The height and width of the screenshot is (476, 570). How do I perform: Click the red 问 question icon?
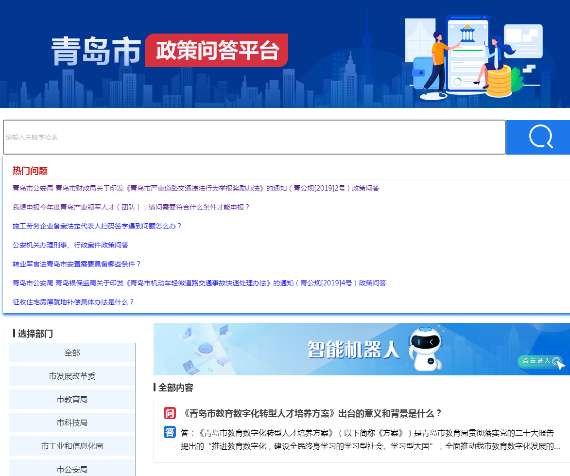(170, 414)
